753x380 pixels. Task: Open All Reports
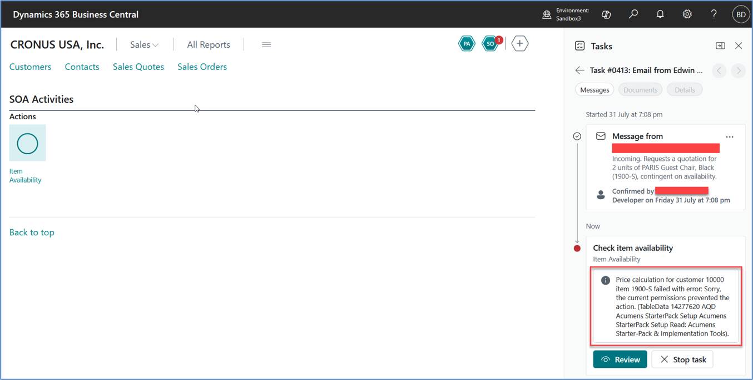[x=209, y=45]
